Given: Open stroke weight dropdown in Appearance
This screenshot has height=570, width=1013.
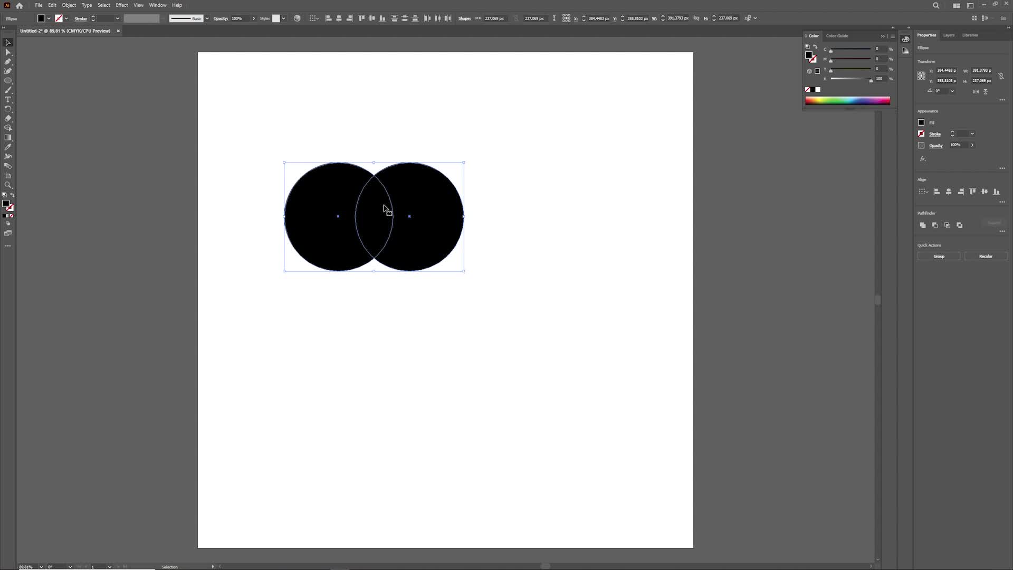Looking at the screenshot, I should pyautogui.click(x=972, y=134).
